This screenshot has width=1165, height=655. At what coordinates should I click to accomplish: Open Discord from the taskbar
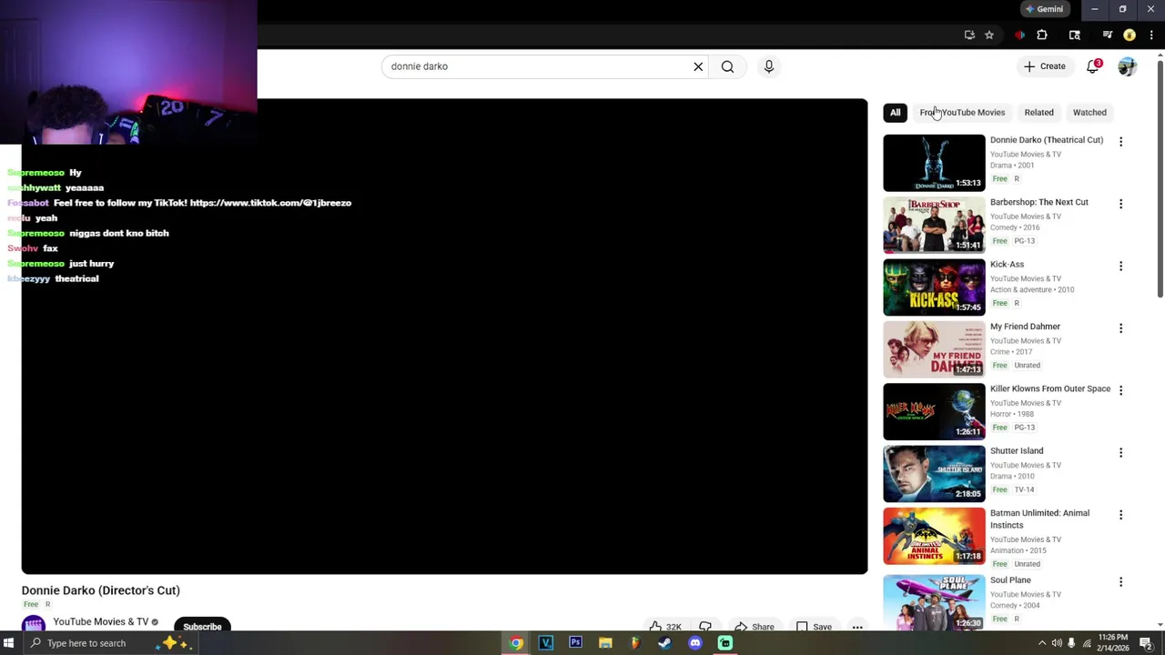(695, 643)
